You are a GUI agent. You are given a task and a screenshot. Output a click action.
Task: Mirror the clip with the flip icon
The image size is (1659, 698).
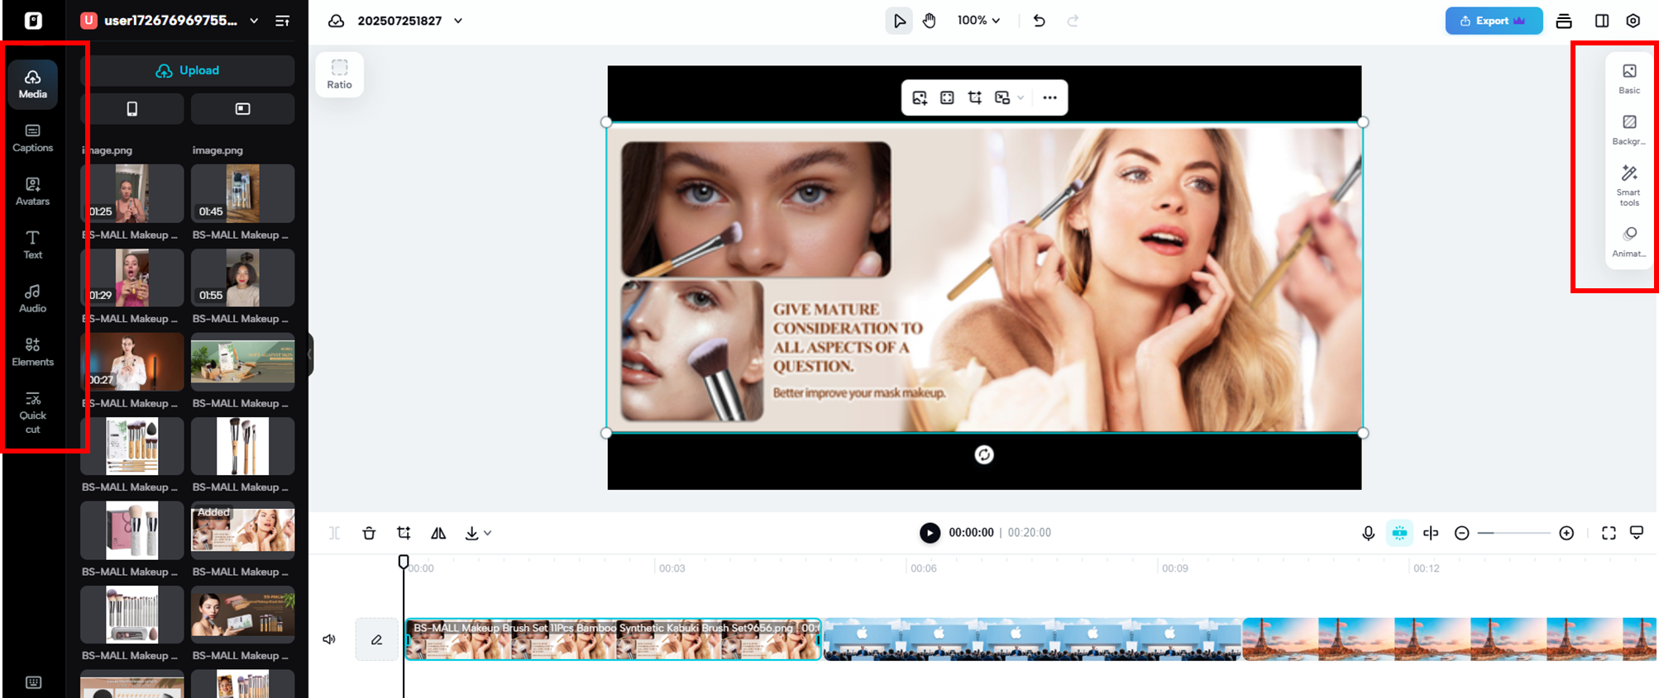click(x=438, y=533)
